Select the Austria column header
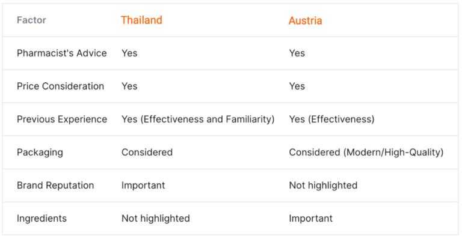Image resolution: width=462 pixels, height=239 pixels. (305, 20)
